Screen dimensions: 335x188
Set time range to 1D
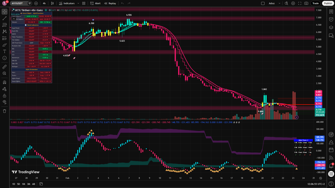(14, 184)
